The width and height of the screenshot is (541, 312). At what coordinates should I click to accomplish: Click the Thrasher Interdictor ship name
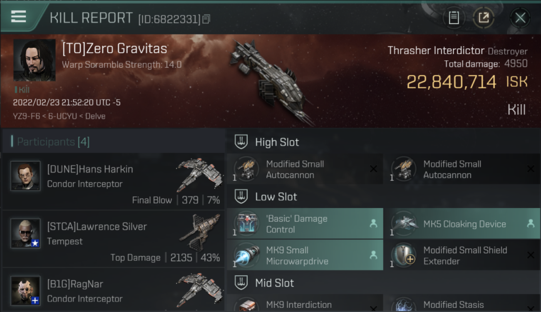pos(436,51)
